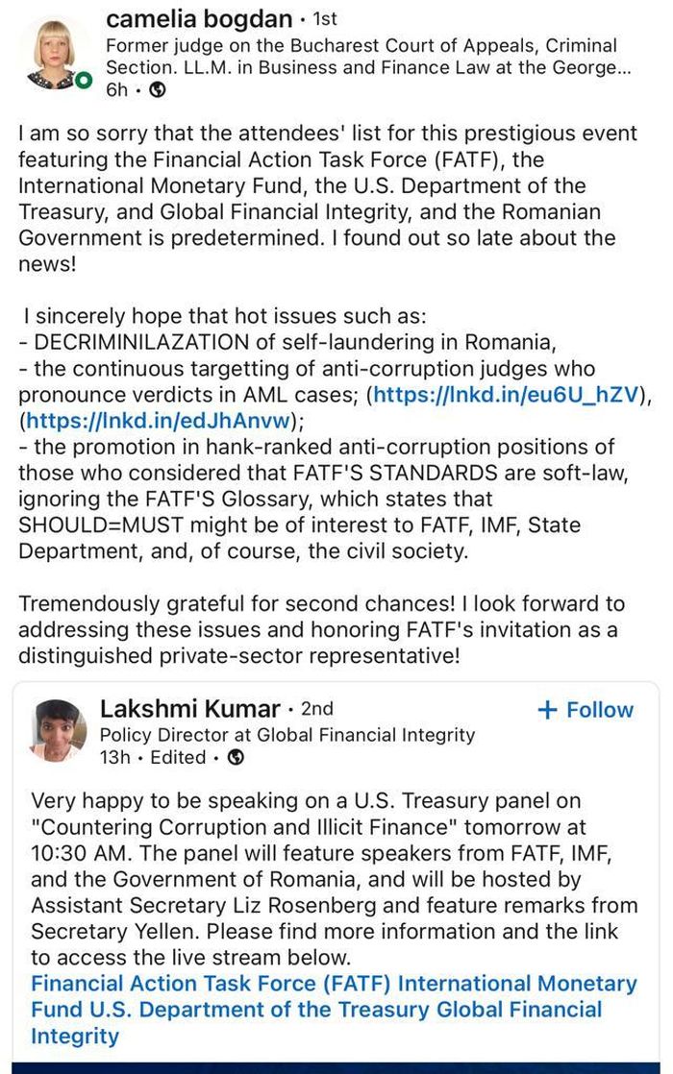View Lakshmi Kumar's profile picture

tap(57, 731)
